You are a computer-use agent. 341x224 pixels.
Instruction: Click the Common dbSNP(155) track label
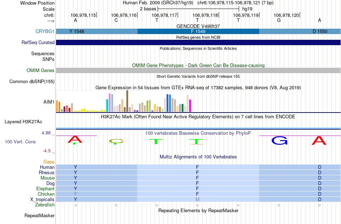pos(32,81)
